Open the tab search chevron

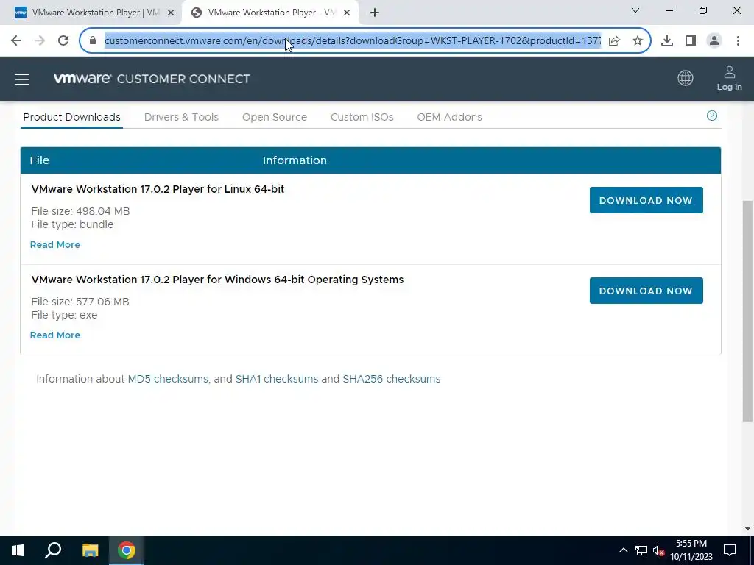[x=635, y=10]
